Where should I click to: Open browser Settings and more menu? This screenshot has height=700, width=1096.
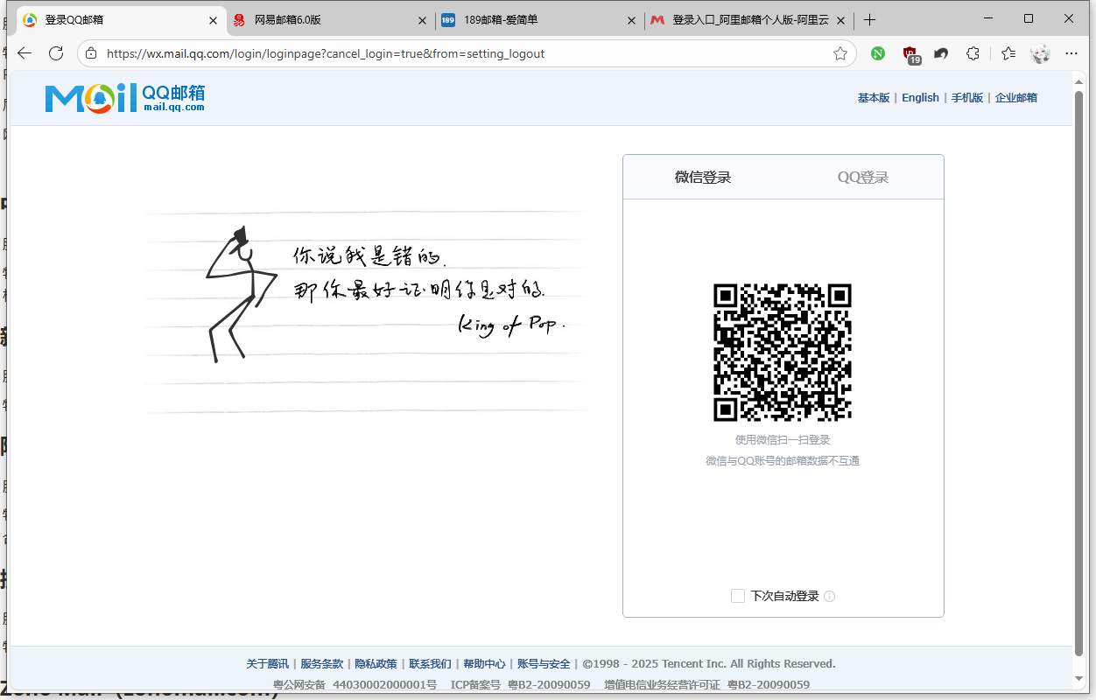[x=1071, y=53]
